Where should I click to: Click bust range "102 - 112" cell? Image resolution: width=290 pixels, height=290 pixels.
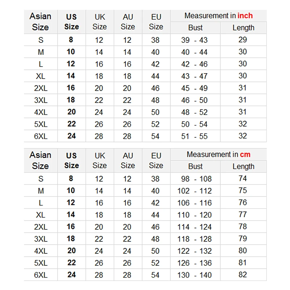pos(195,191)
